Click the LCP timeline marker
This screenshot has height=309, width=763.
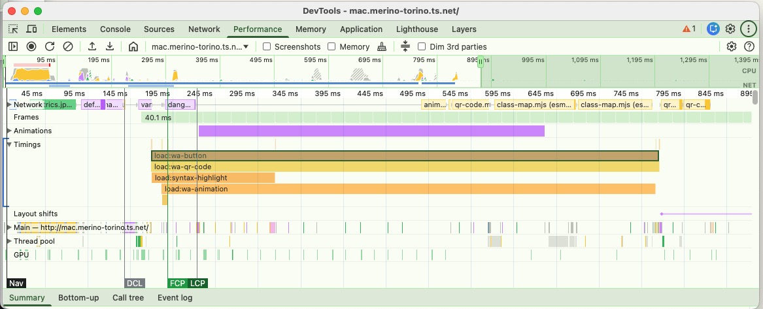coord(197,284)
